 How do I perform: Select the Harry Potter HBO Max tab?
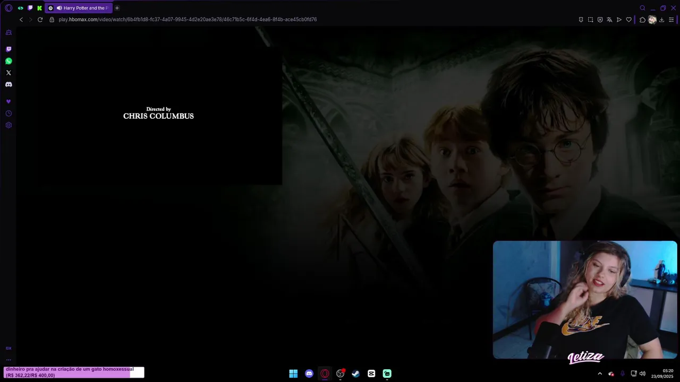click(79, 8)
